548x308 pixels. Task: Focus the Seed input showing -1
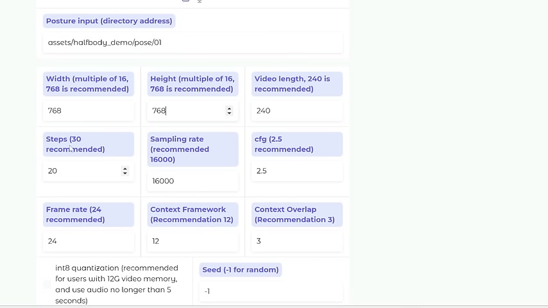pos(271,291)
